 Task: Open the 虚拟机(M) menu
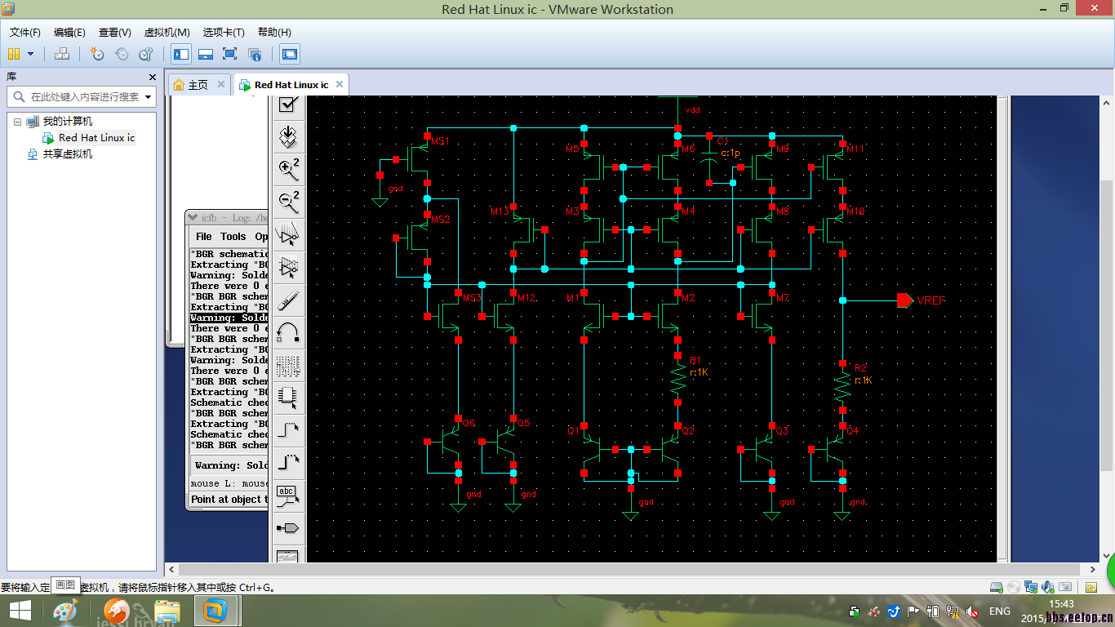click(x=167, y=33)
